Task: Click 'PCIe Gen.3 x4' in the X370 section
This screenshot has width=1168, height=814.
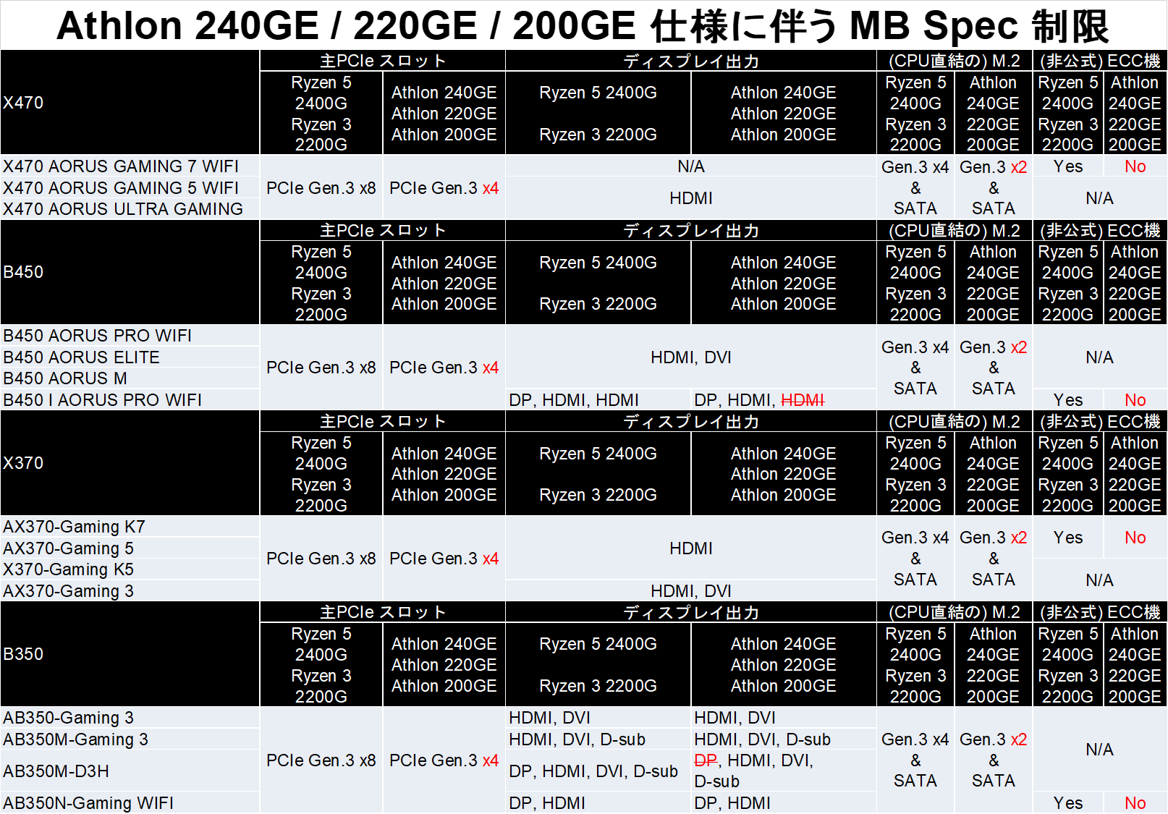Action: (444, 559)
